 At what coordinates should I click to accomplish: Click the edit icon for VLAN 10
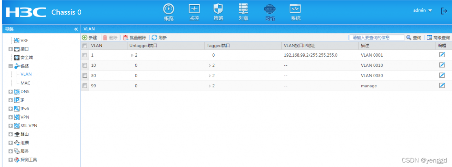442,65
